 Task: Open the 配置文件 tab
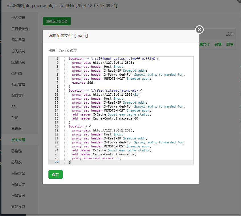pos(18,96)
